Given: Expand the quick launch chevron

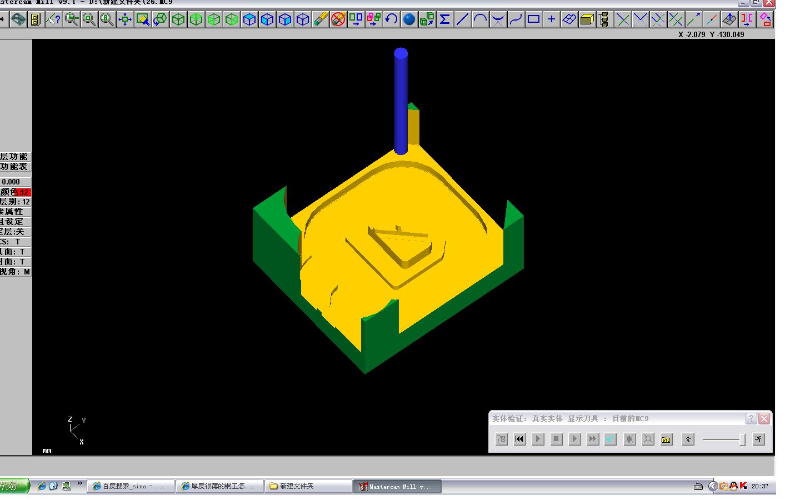Looking at the screenshot, I should pos(79,484).
